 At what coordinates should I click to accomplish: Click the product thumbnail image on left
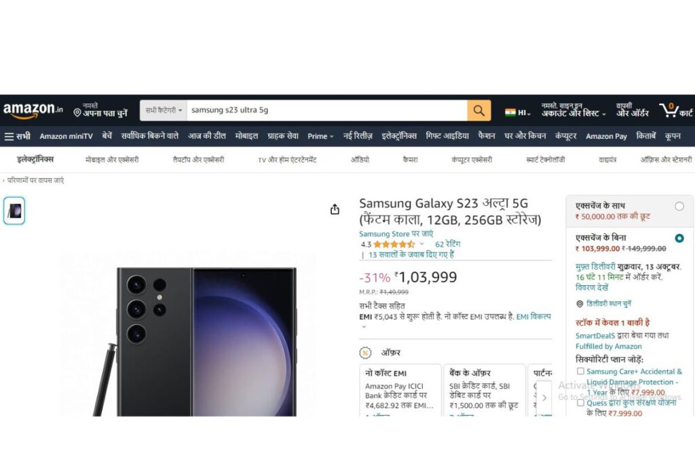tap(14, 211)
